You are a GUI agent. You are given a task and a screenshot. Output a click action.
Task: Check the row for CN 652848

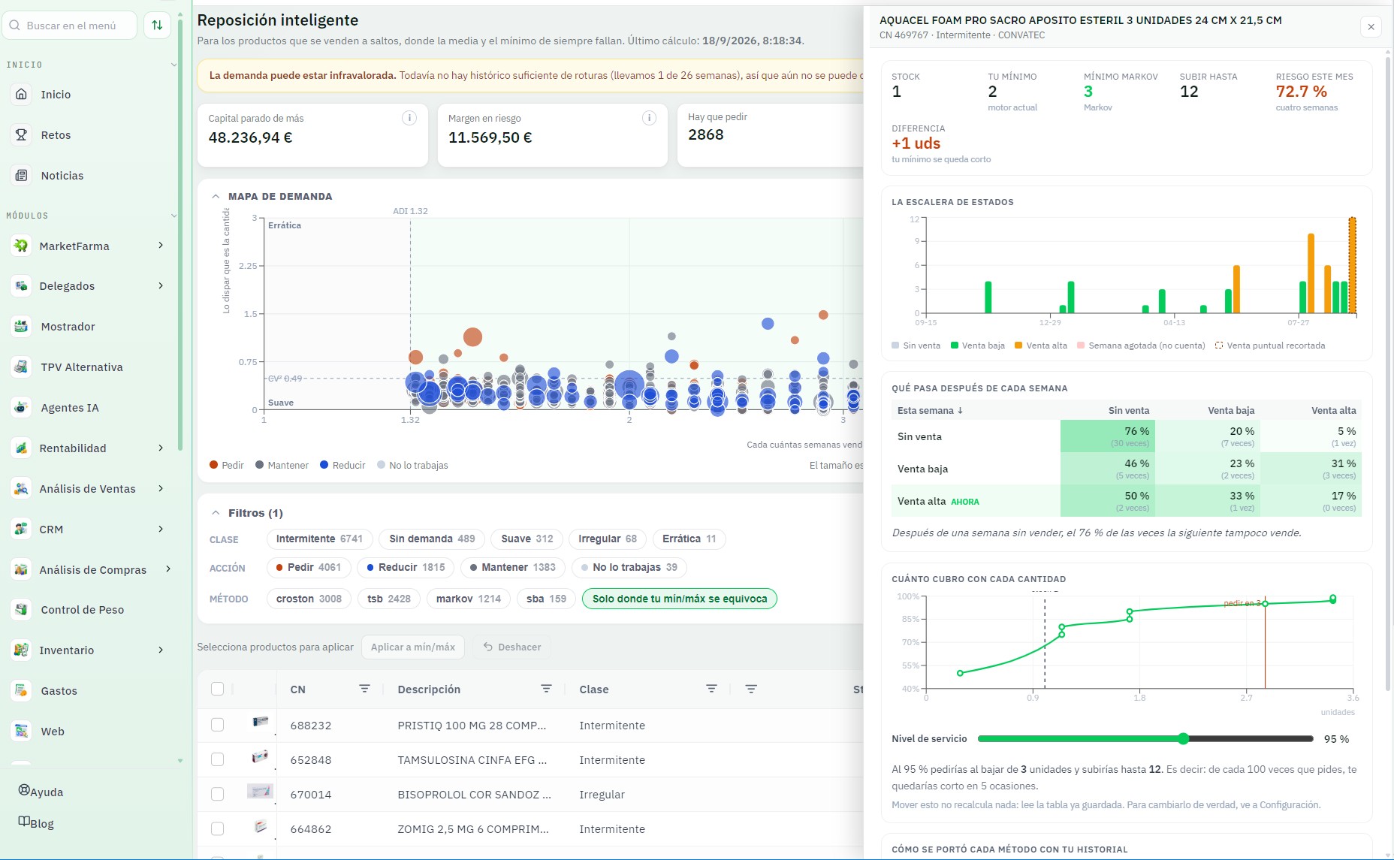(218, 759)
